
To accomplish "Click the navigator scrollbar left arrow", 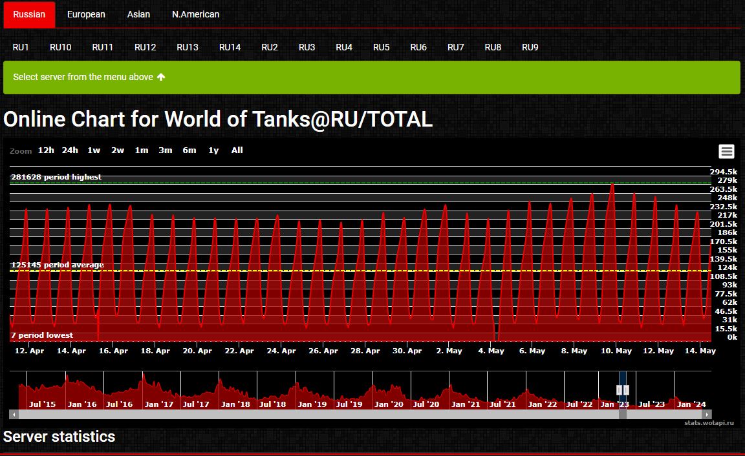I will (x=13, y=415).
